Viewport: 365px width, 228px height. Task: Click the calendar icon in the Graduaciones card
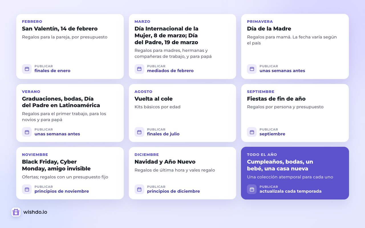27,132
